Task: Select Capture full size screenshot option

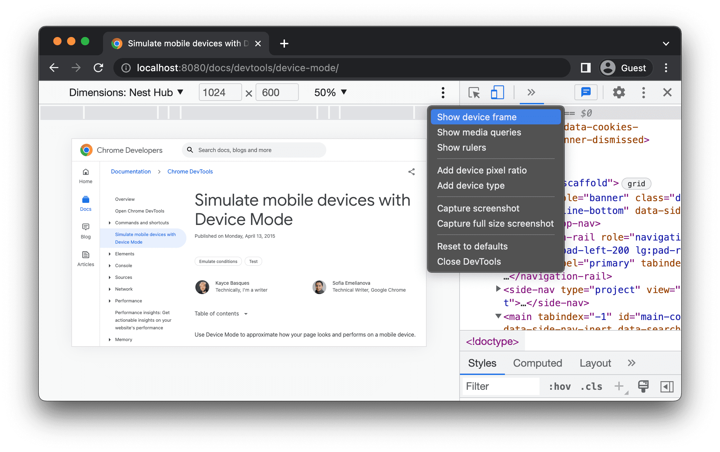Action: (495, 223)
